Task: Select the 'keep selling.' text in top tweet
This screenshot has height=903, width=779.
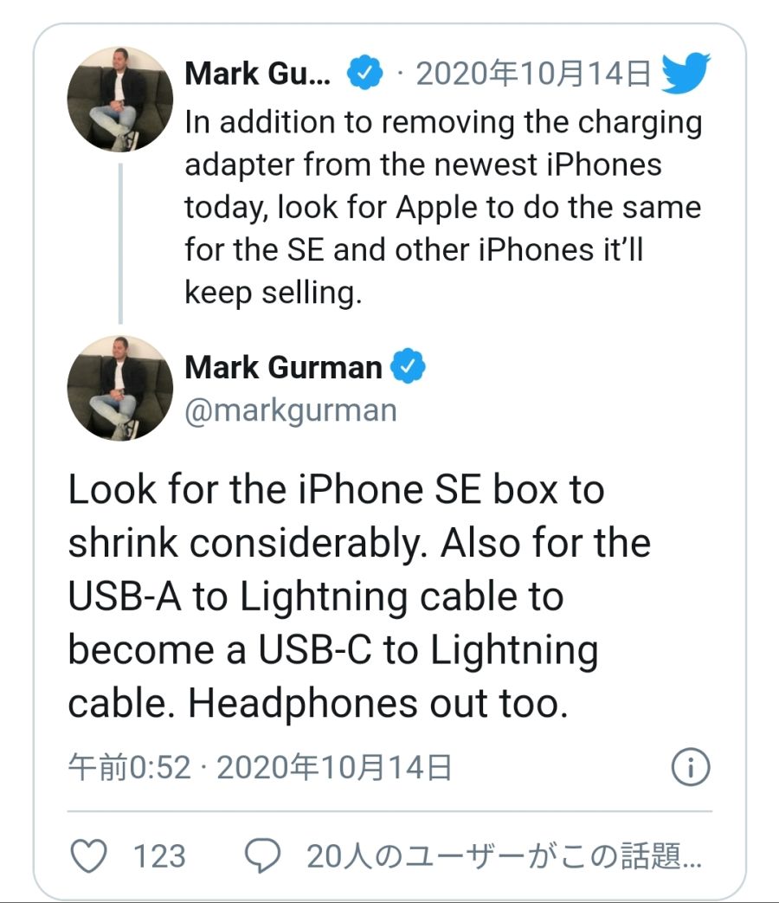Action: click(273, 293)
